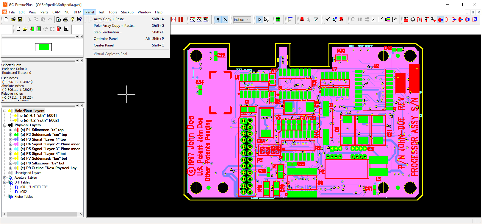Image resolution: width=482 pixels, height=224 pixels.
Task: Activate the context help arrow icon
Action: click(79, 19)
